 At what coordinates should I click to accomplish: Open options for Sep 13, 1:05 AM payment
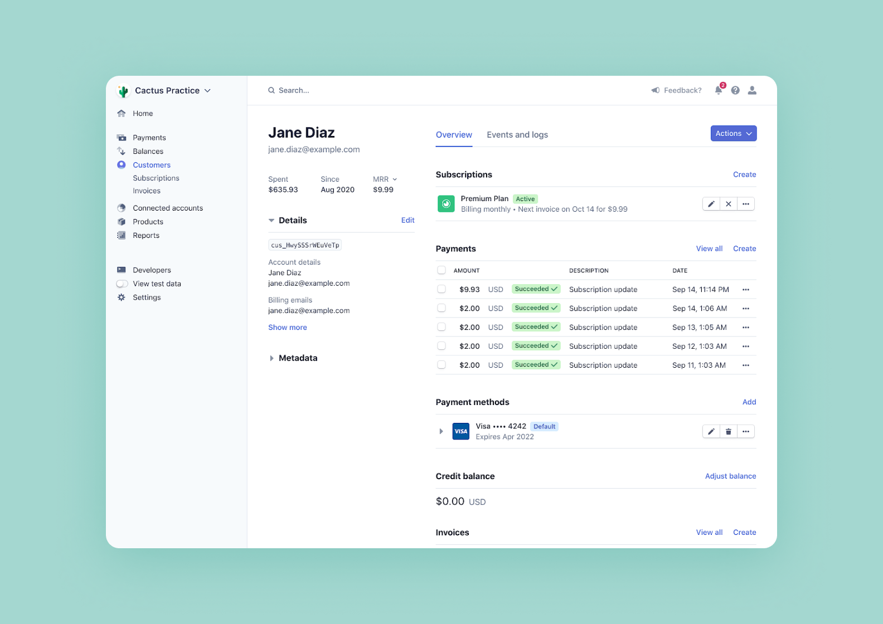(746, 328)
